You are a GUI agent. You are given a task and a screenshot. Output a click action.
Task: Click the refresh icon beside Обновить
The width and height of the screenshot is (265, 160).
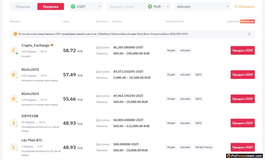coord(236,7)
